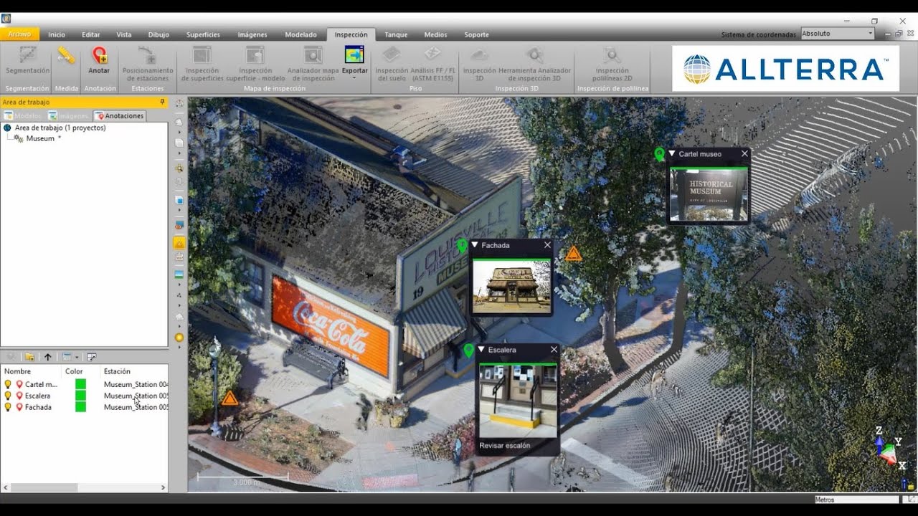Toggle lightbulb visibility for Cartel m... annotation

tap(9, 385)
